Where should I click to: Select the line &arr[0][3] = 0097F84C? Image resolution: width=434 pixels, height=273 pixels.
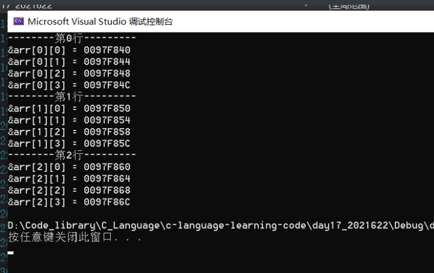(69, 85)
